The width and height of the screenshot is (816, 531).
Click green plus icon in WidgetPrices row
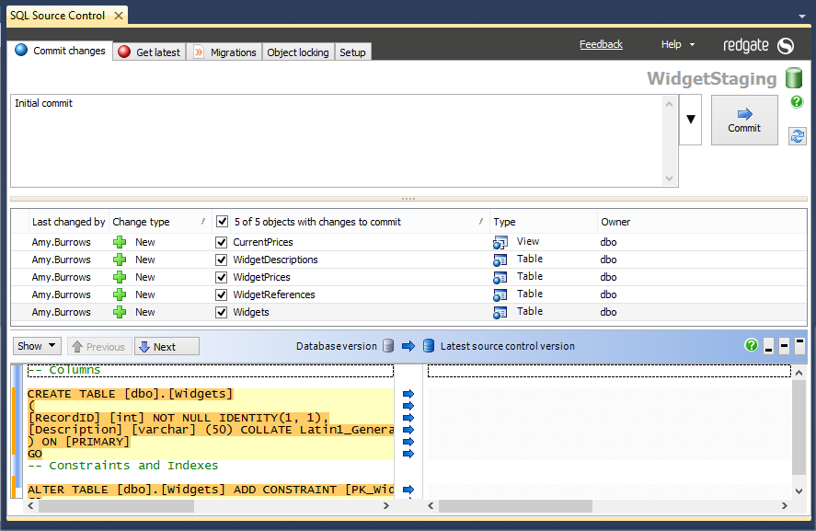pyautogui.click(x=120, y=277)
